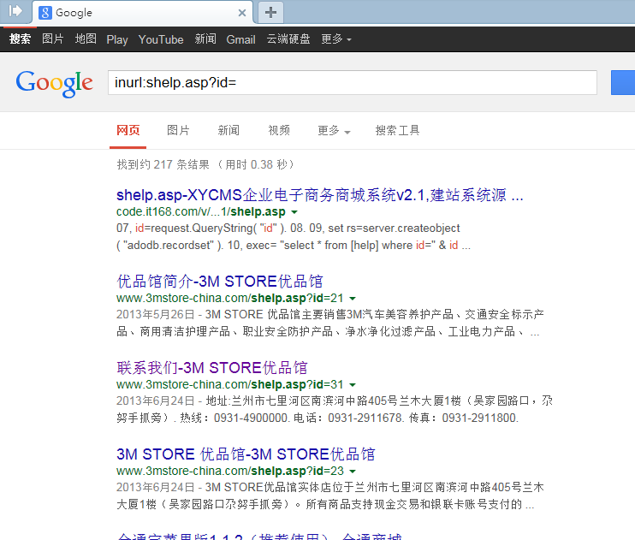Image resolution: width=635 pixels, height=540 pixels.
Task: Expand 更多 dropdown in the black bar
Action: tap(336, 39)
